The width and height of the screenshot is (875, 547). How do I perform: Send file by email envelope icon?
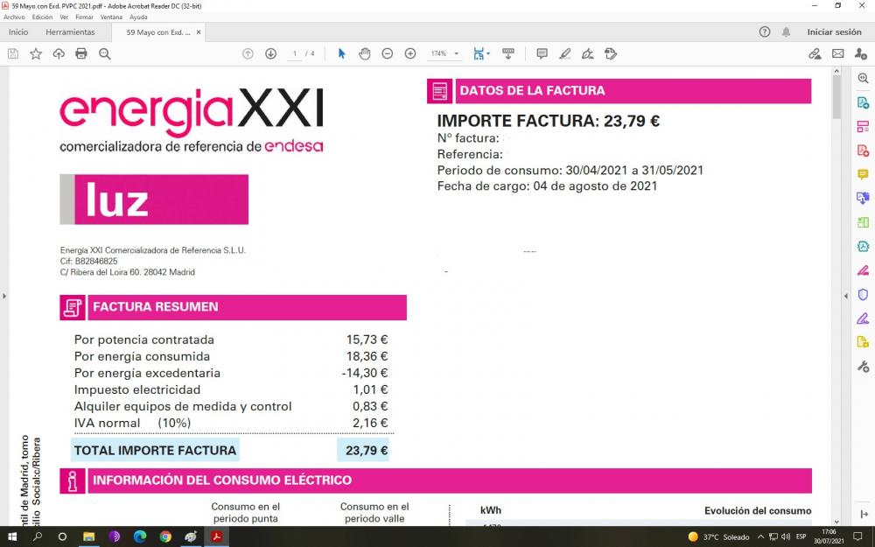(837, 53)
